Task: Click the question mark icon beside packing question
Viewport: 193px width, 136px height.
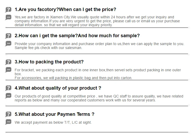Action: point(8,62)
